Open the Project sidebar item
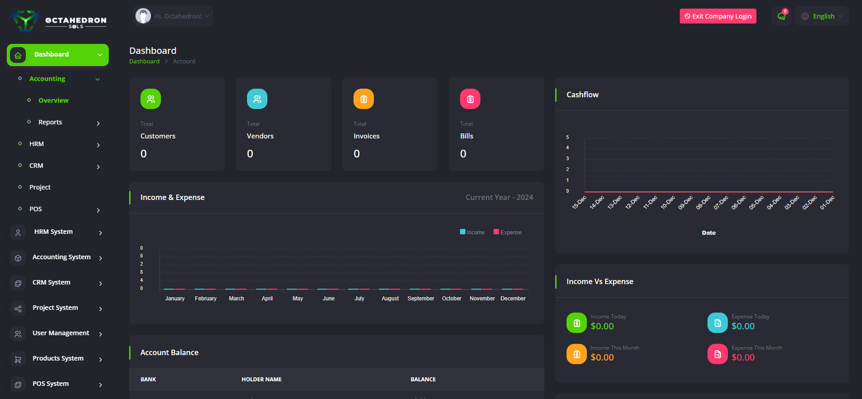862x399 pixels. (40, 187)
